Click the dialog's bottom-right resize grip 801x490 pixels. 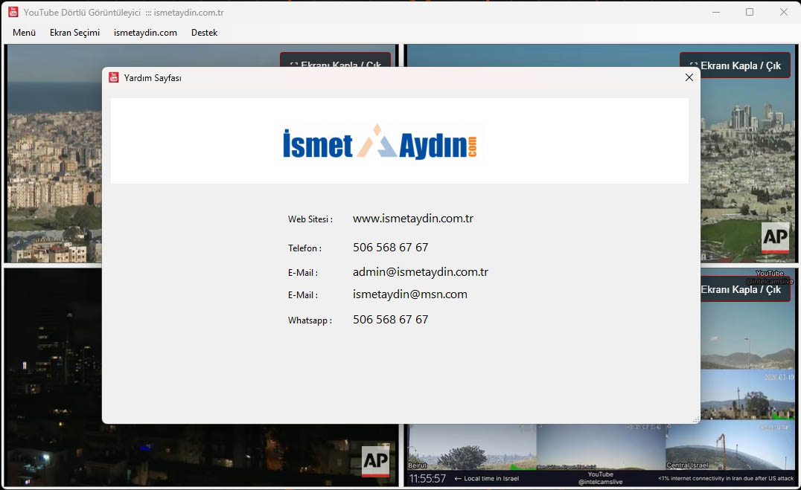(x=696, y=420)
